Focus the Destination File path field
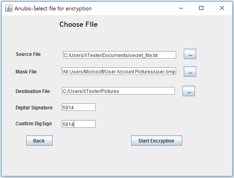 pyautogui.click(x=118, y=91)
